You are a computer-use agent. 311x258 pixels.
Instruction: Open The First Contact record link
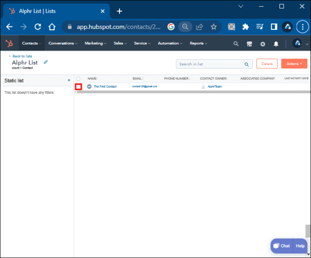click(105, 86)
